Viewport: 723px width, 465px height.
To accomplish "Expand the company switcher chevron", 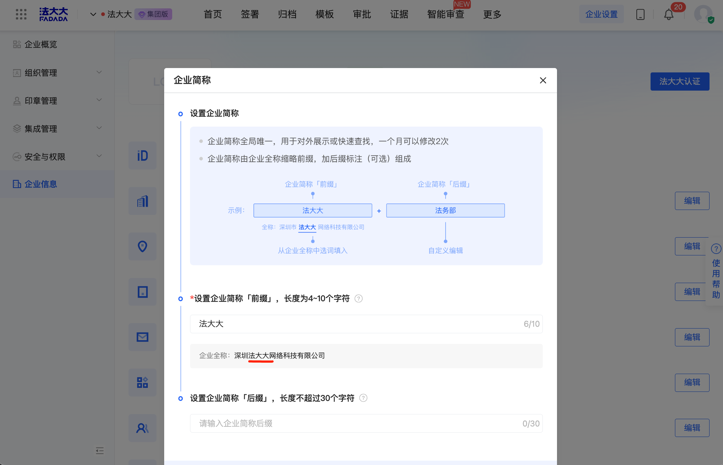I will pyautogui.click(x=93, y=14).
